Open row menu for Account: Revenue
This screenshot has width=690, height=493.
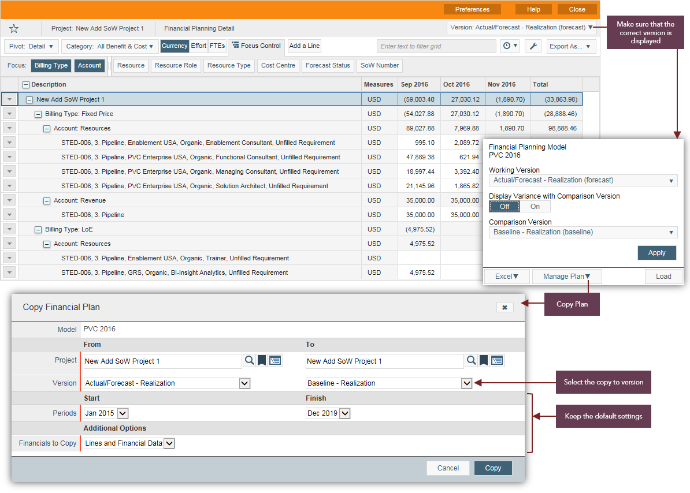pos(9,200)
